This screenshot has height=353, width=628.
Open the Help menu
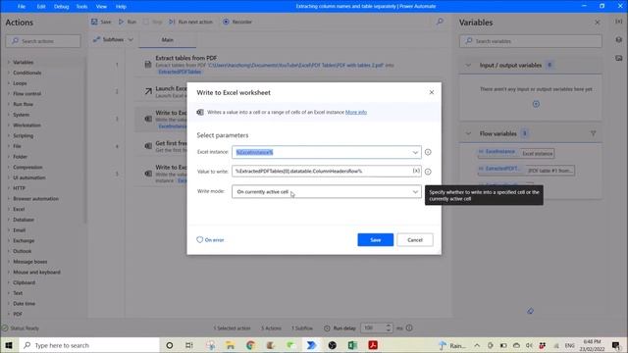[121, 7]
